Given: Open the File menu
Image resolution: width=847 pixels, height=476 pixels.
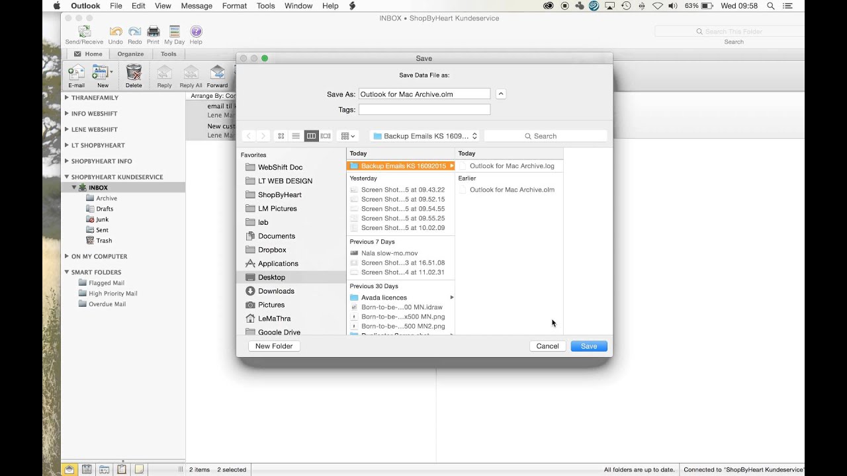Looking at the screenshot, I should click(x=116, y=6).
